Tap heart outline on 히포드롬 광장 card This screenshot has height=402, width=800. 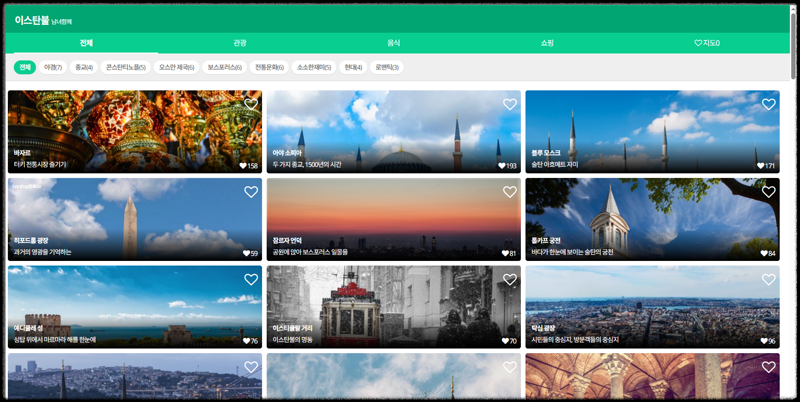click(x=251, y=192)
